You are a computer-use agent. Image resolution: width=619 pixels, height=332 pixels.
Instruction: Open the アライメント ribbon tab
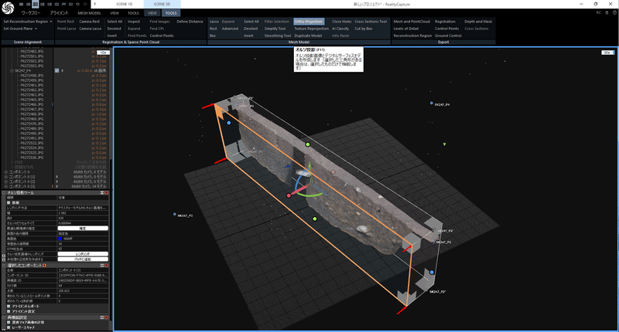click(x=60, y=13)
